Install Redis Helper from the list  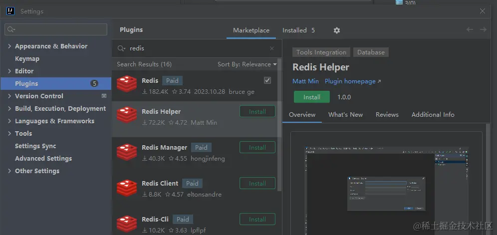tap(257, 112)
